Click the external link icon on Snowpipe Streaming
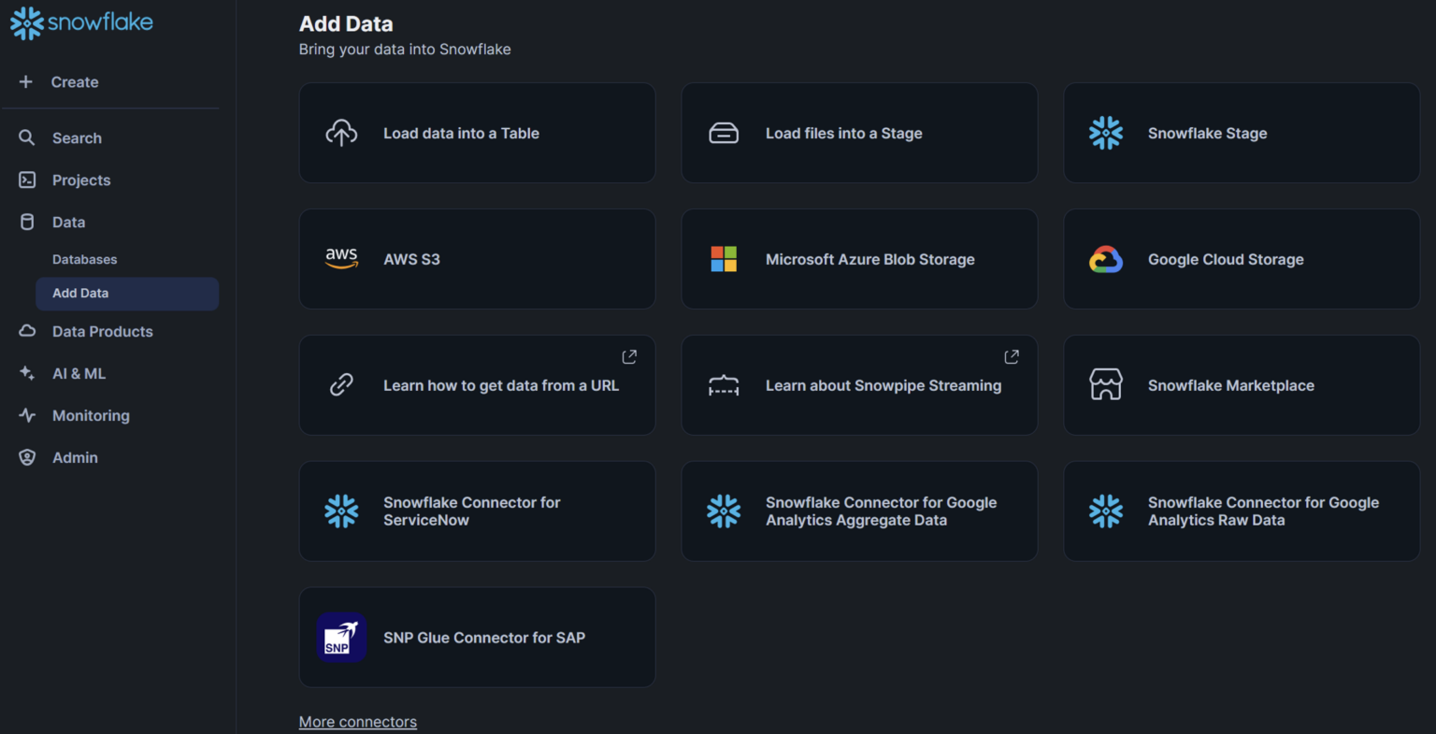 click(x=1012, y=357)
